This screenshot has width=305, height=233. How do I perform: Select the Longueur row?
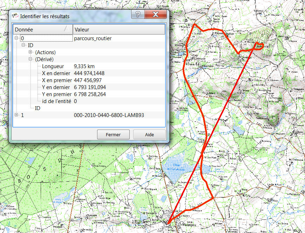coord(53,66)
